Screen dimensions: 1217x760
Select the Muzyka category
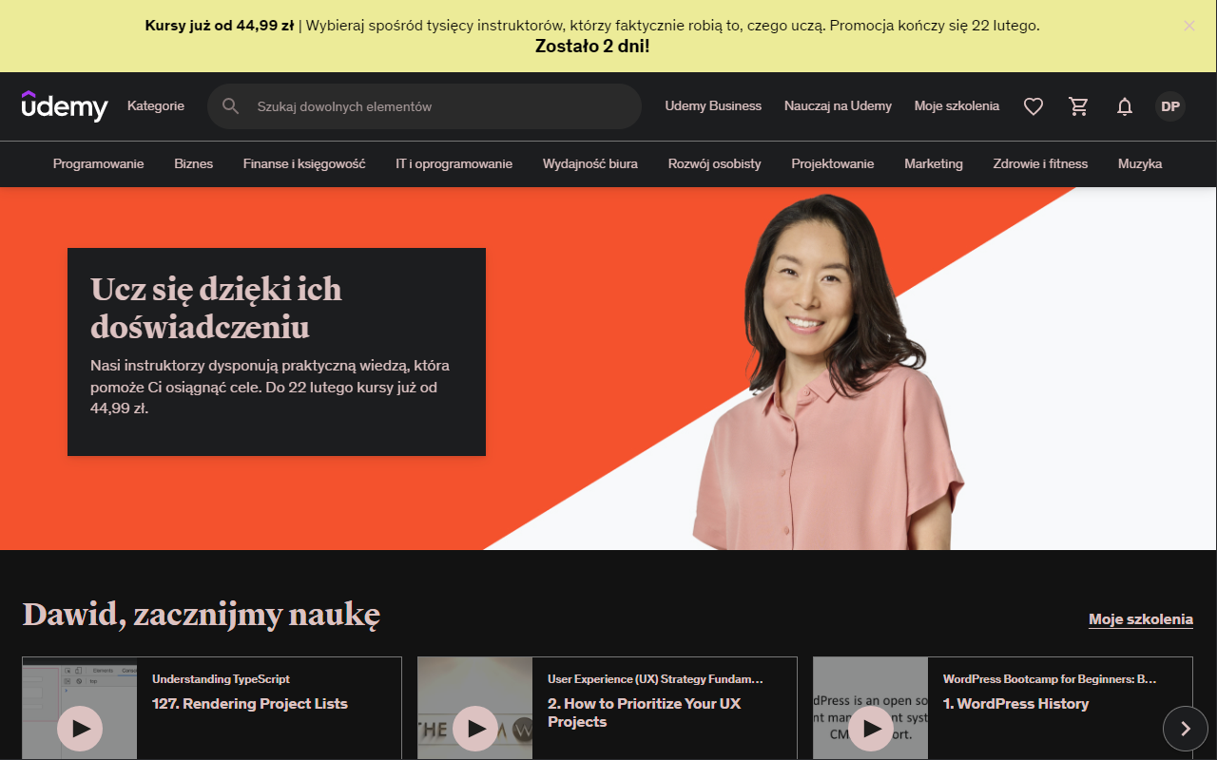(1140, 164)
